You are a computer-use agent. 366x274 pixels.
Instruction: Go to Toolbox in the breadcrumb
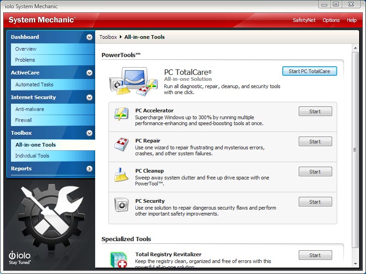click(108, 37)
